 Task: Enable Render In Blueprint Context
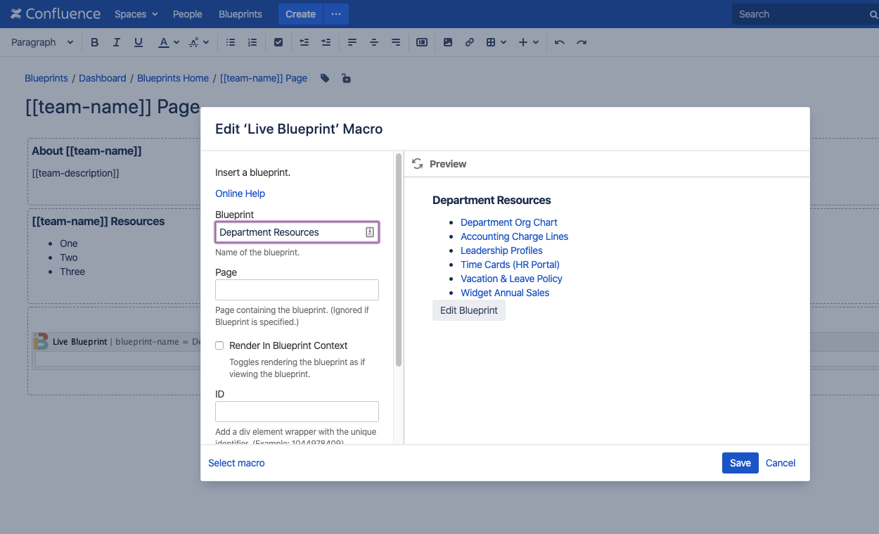(219, 345)
